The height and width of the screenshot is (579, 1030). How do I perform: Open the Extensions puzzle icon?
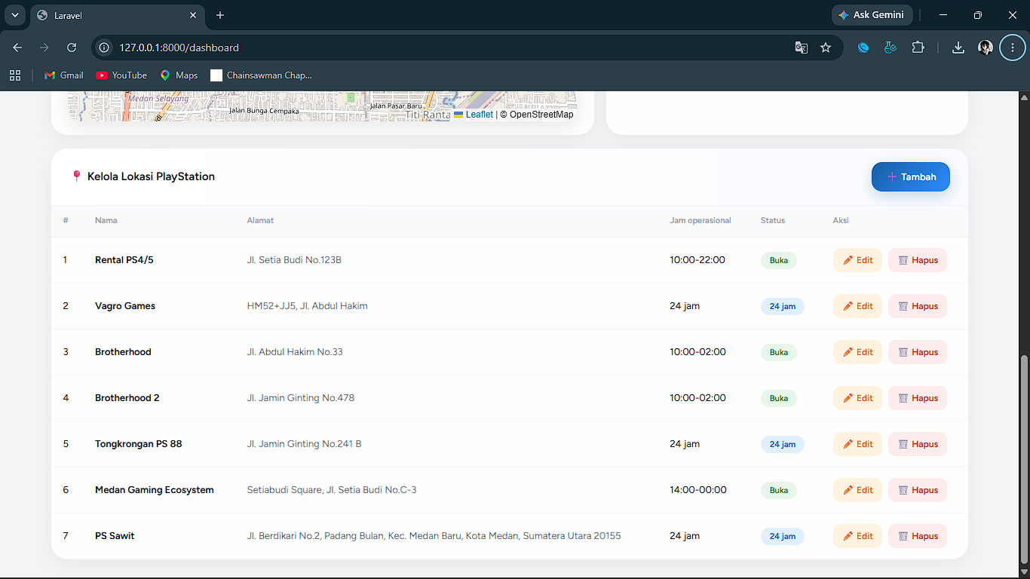(x=918, y=47)
